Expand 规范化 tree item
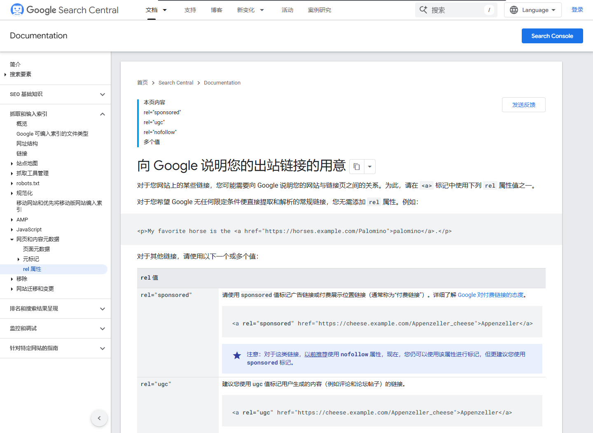 (x=12, y=193)
